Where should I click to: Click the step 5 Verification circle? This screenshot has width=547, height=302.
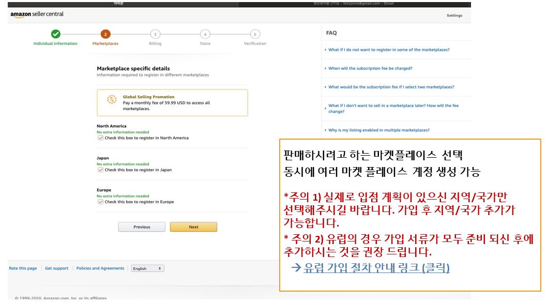(255, 34)
